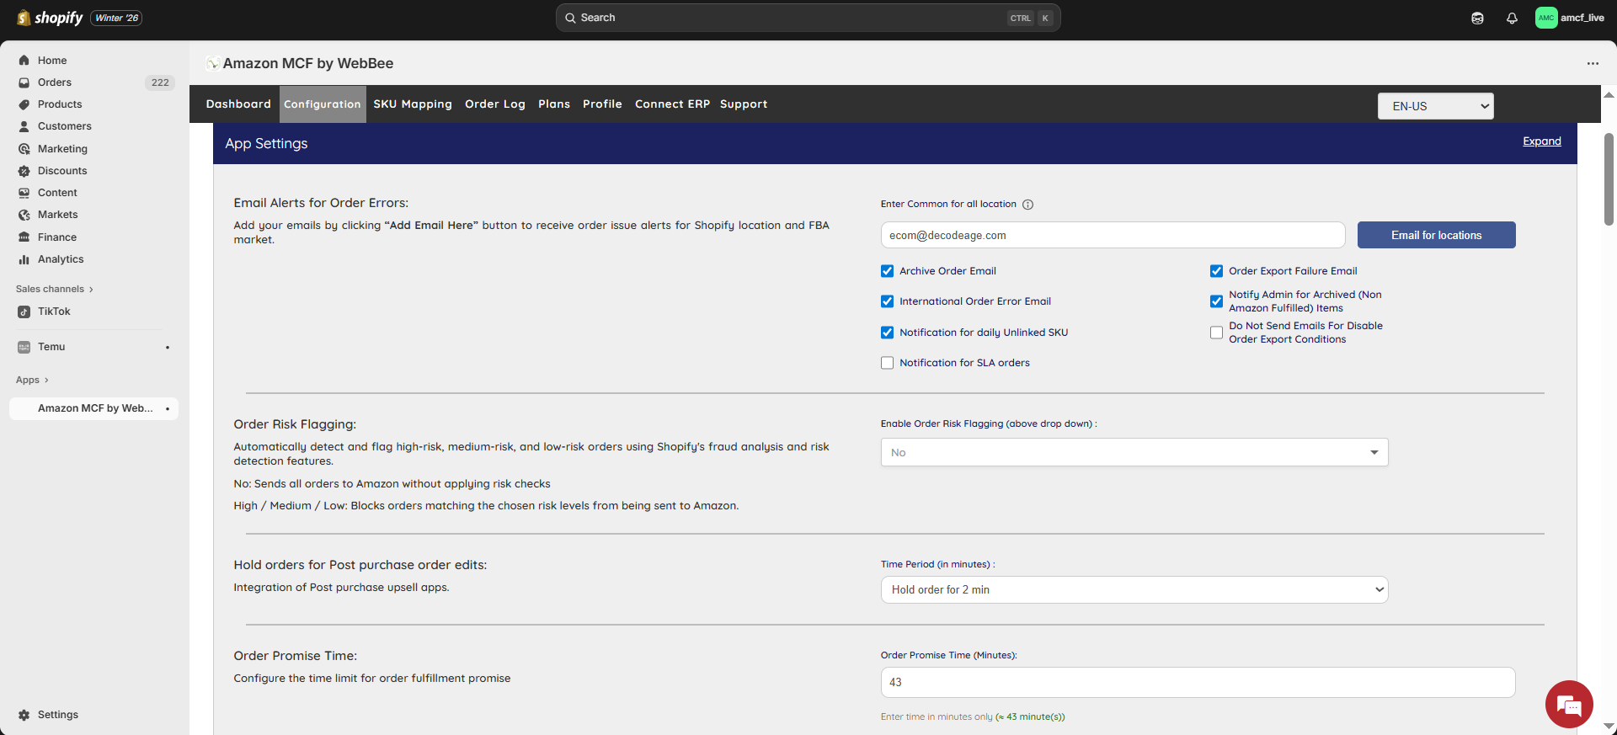The image size is (1617, 735).
Task: Go to TikTok sales channel icon
Action: pos(24,312)
